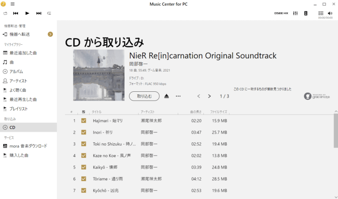Go back to the previous track
This screenshot has width=338, height=199.
(x=16, y=13)
